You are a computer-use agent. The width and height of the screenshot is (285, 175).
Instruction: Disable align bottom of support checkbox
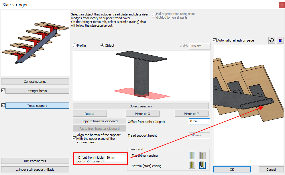coord(75,138)
